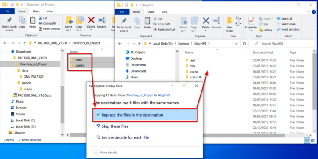Click Edit in NbgH59 ribbon Open group
Image resolution: width=318 pixels, height=159 pixels.
click(264, 24)
